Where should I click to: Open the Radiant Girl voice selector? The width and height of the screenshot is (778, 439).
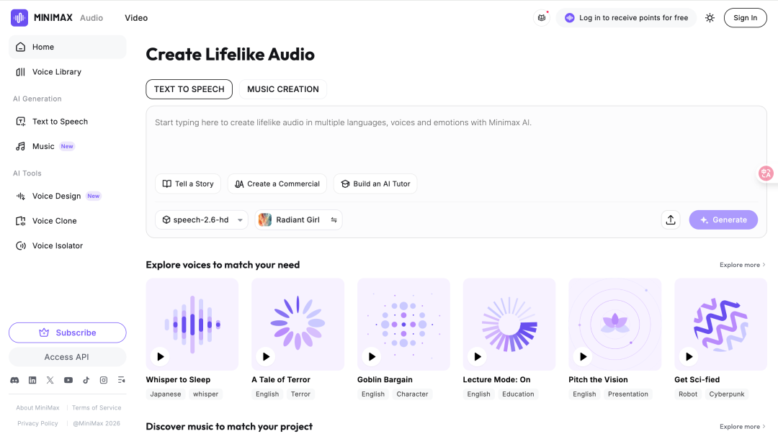298,219
